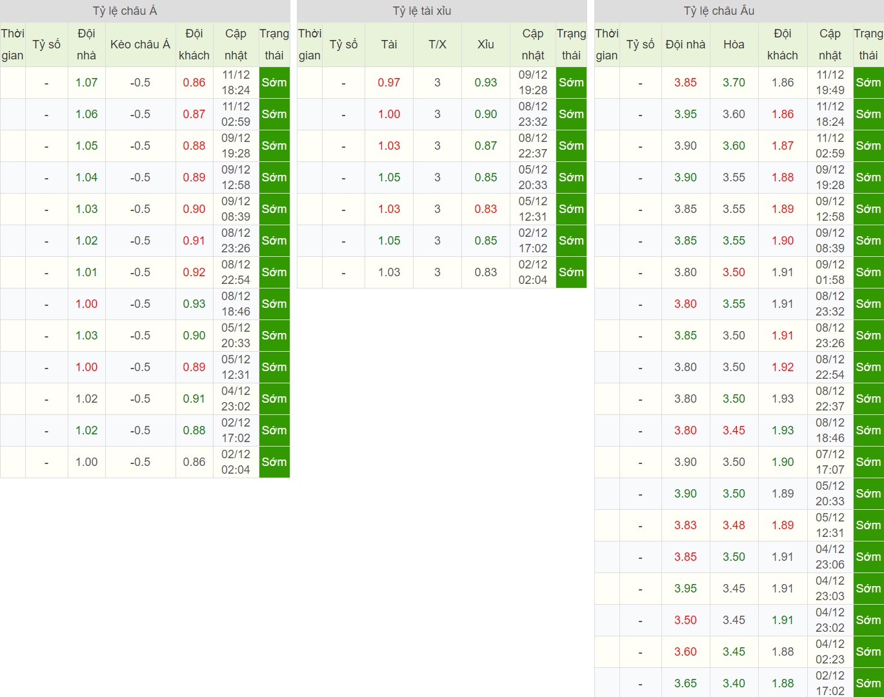
Task: Select the 'T/X' column header
Action: pos(437,45)
